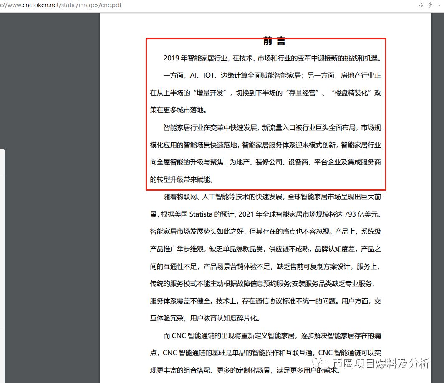This screenshot has width=444, height=383.
Task: Click the line starting "智能家居行业在变革中快速发展"
Action: (x=272, y=128)
